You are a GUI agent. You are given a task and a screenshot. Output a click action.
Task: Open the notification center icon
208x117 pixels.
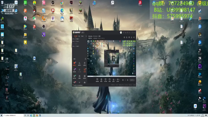tap(206, 115)
